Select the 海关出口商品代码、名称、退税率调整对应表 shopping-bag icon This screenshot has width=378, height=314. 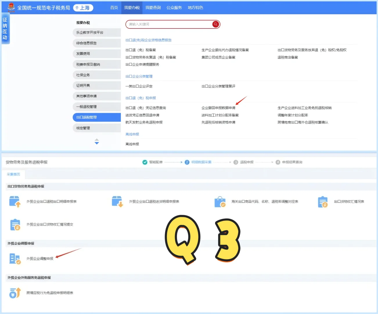(220, 201)
